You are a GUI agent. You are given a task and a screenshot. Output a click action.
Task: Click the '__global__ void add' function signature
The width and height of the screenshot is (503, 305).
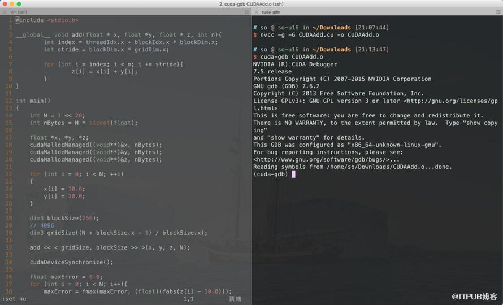click(119, 34)
